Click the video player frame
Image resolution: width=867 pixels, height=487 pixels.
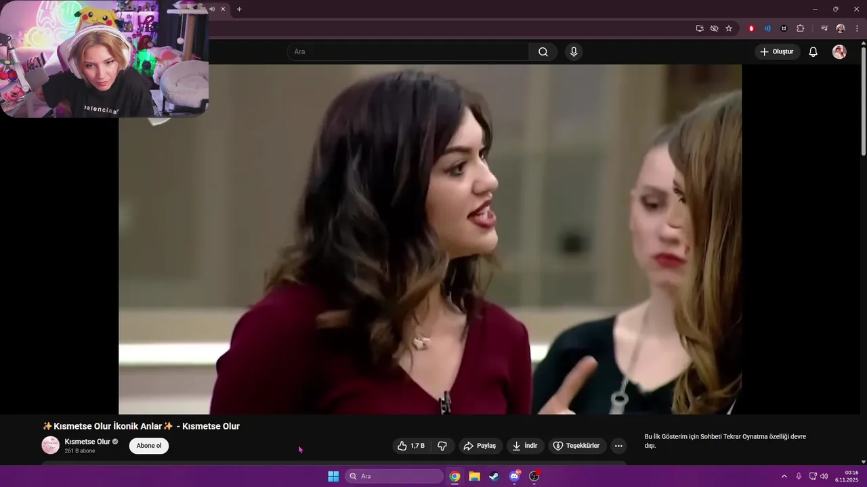coord(430,239)
